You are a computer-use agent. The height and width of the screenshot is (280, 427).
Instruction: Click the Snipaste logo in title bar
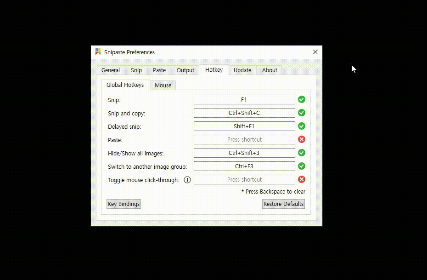[98, 52]
